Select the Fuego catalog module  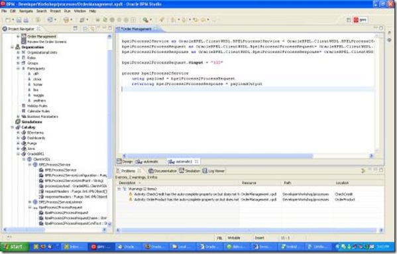(32, 143)
